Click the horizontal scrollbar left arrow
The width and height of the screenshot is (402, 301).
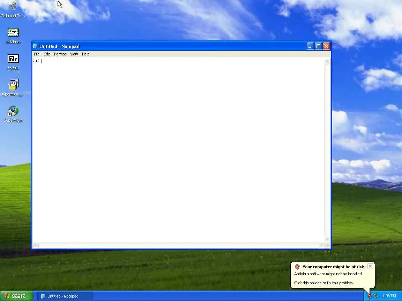[x=36, y=245]
